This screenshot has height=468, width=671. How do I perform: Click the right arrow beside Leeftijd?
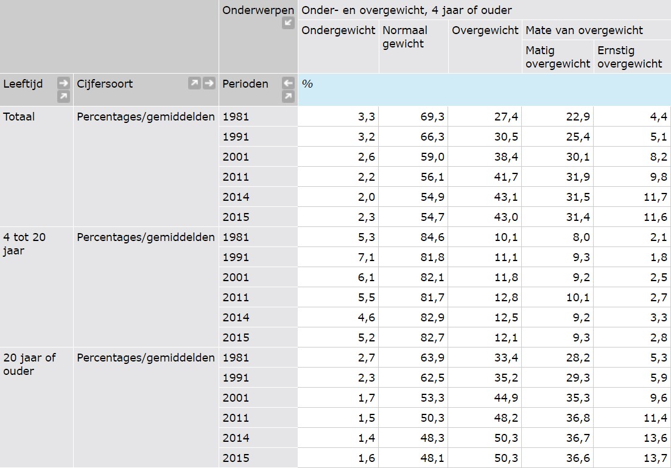63,83
